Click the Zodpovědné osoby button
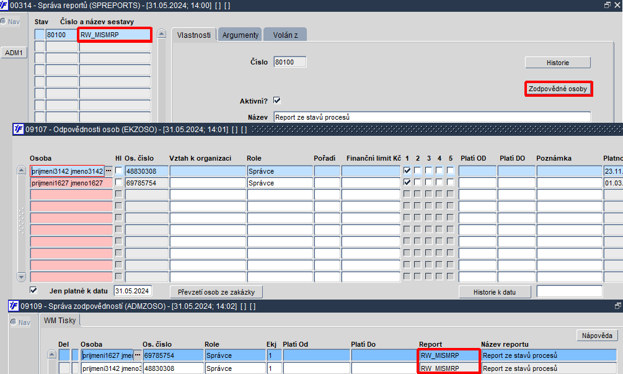This screenshot has width=623, height=374. coord(558,89)
